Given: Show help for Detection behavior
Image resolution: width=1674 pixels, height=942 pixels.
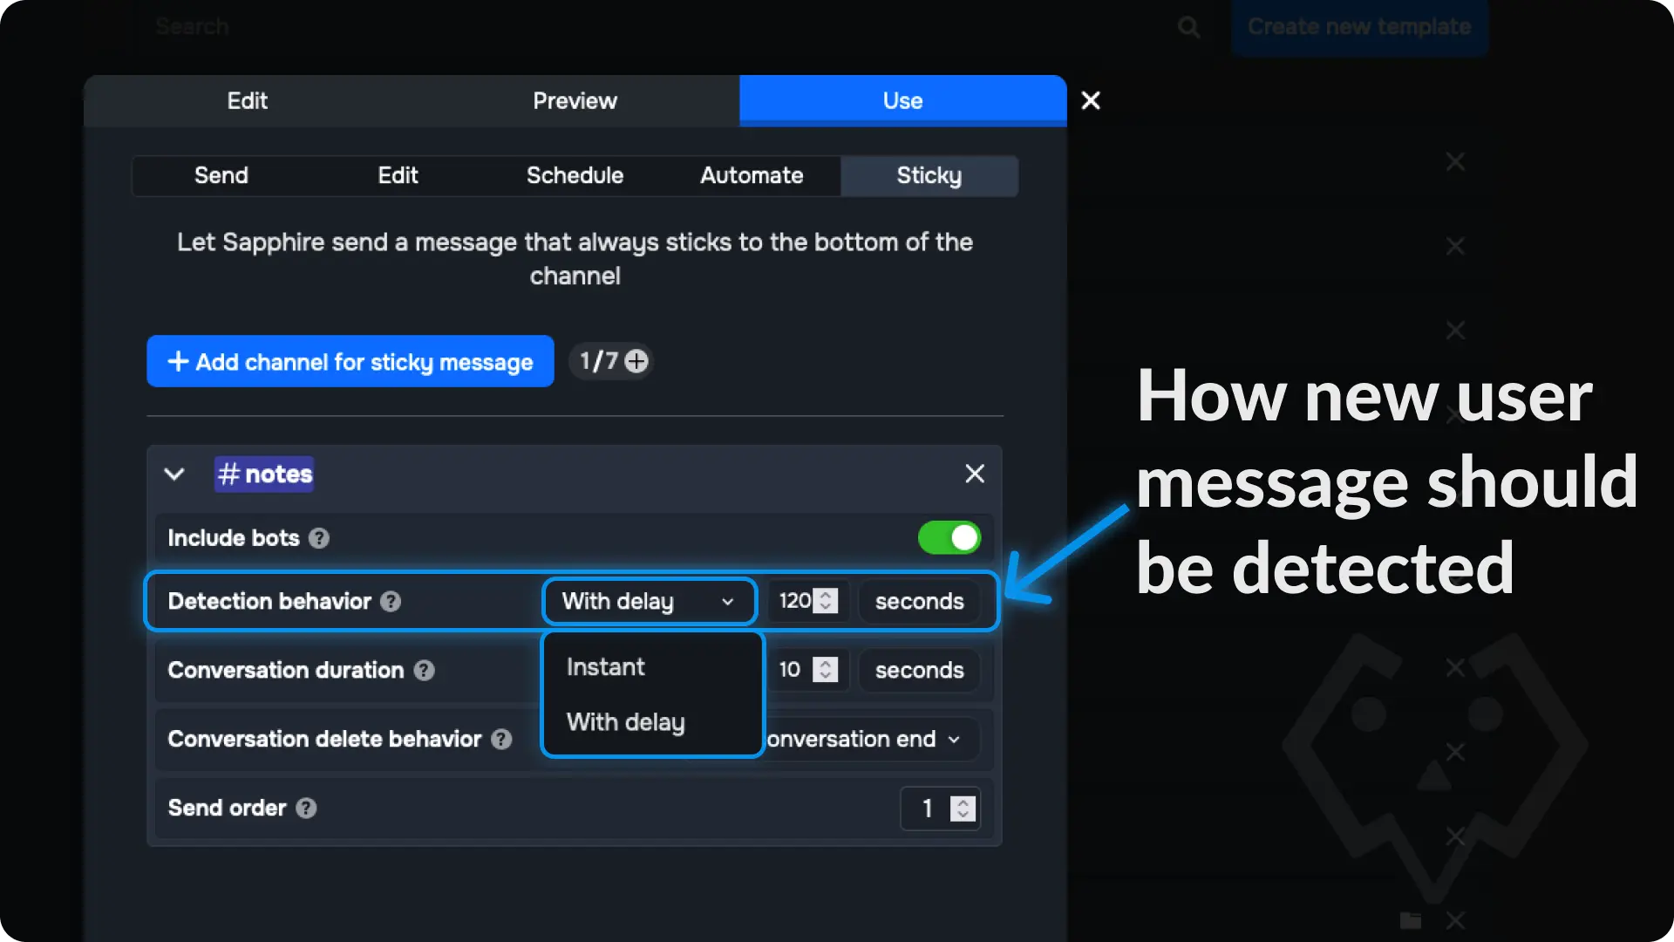Looking at the screenshot, I should [391, 601].
